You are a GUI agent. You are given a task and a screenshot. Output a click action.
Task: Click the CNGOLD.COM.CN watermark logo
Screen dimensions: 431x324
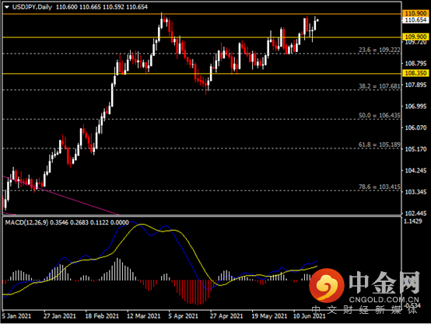(x=365, y=287)
